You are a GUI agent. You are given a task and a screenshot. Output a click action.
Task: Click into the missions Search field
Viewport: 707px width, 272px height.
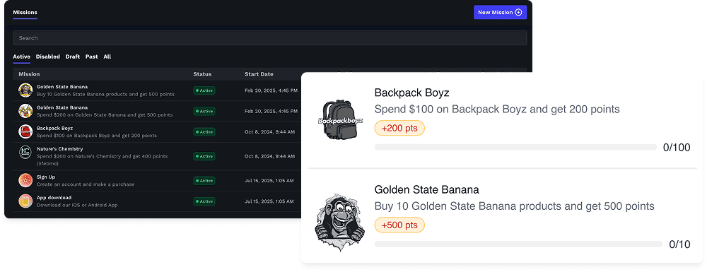click(269, 38)
